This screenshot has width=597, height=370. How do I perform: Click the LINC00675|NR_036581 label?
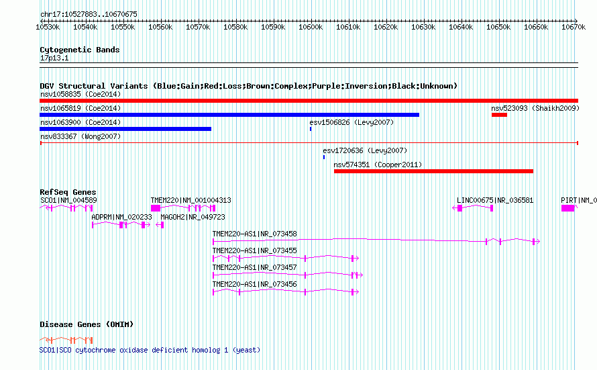click(495, 200)
